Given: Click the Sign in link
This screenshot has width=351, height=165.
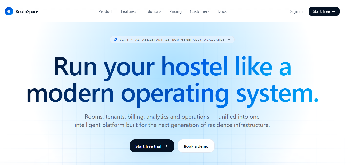Looking at the screenshot, I should [297, 11].
